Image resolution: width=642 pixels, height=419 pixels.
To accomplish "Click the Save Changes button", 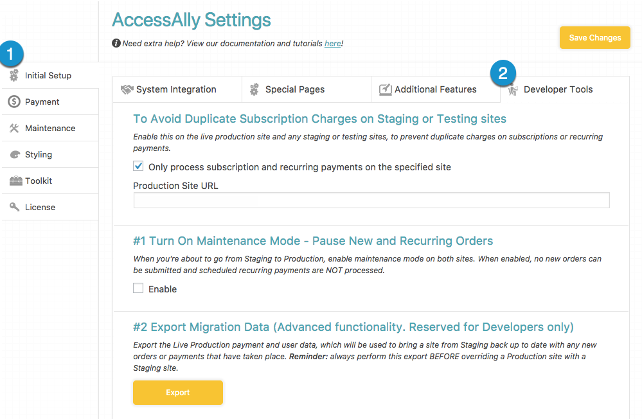I will 595,38.
